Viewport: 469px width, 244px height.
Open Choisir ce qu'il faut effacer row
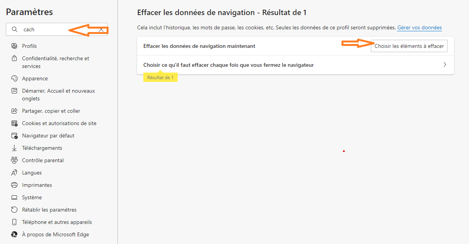[x=228, y=65]
